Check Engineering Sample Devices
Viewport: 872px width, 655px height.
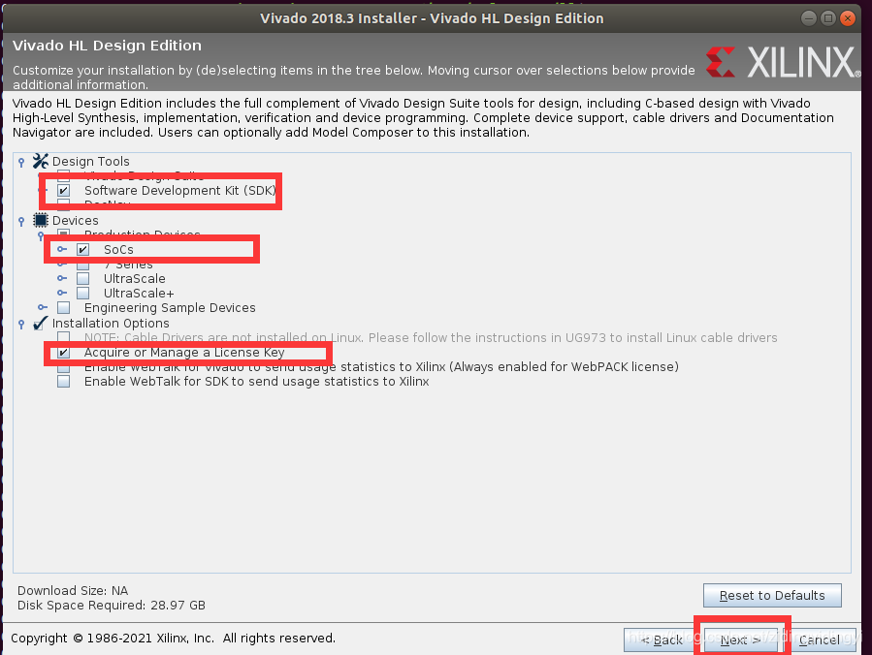63,307
